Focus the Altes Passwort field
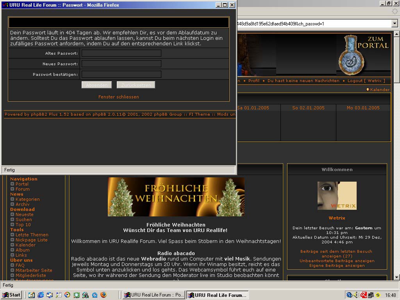Image resolution: width=400 pixels, height=300 pixels. click(121, 53)
